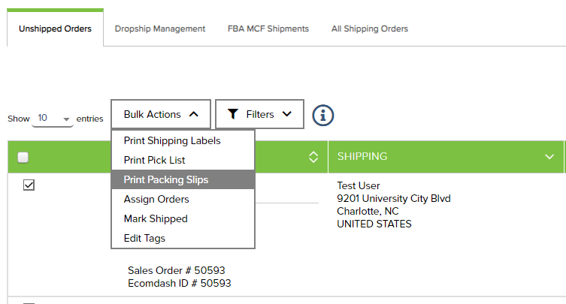Toggle the select-all header checkbox

pyautogui.click(x=23, y=157)
